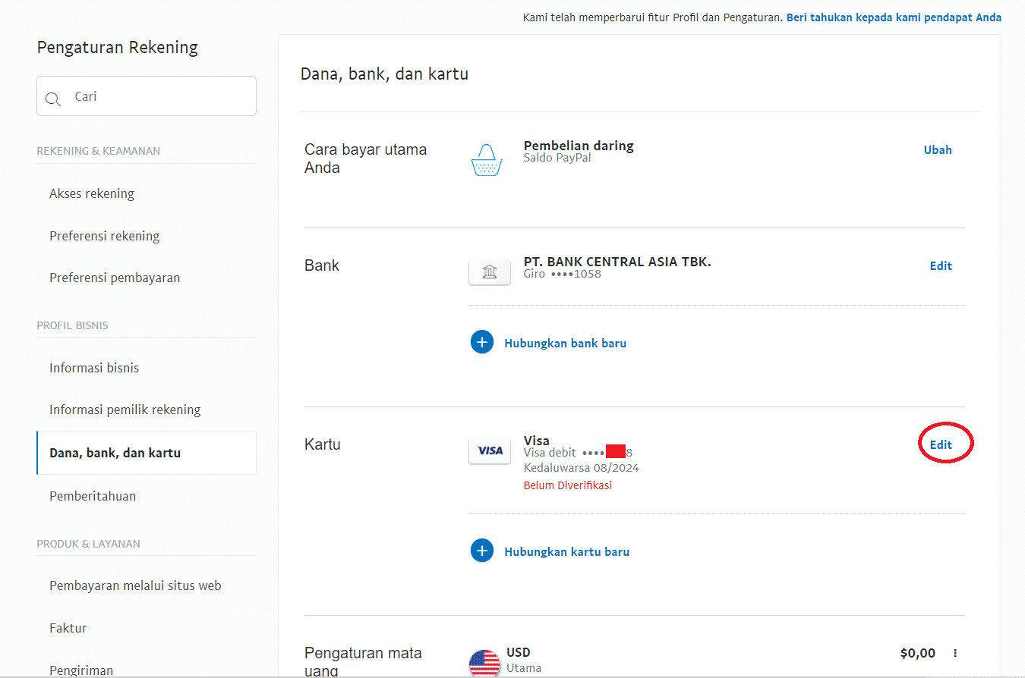Click the VISA card logo icon
The image size is (1025, 678).
490,450
